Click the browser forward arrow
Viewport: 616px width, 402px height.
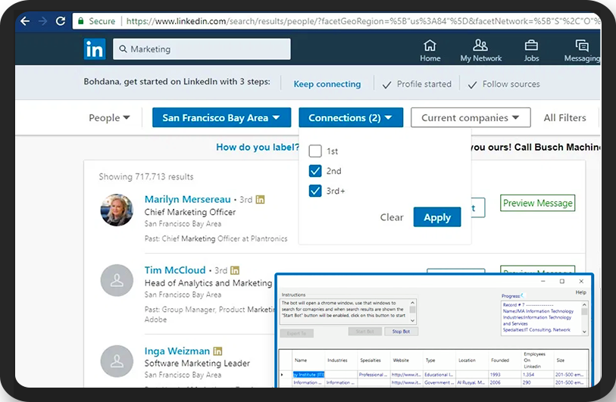tap(42, 20)
